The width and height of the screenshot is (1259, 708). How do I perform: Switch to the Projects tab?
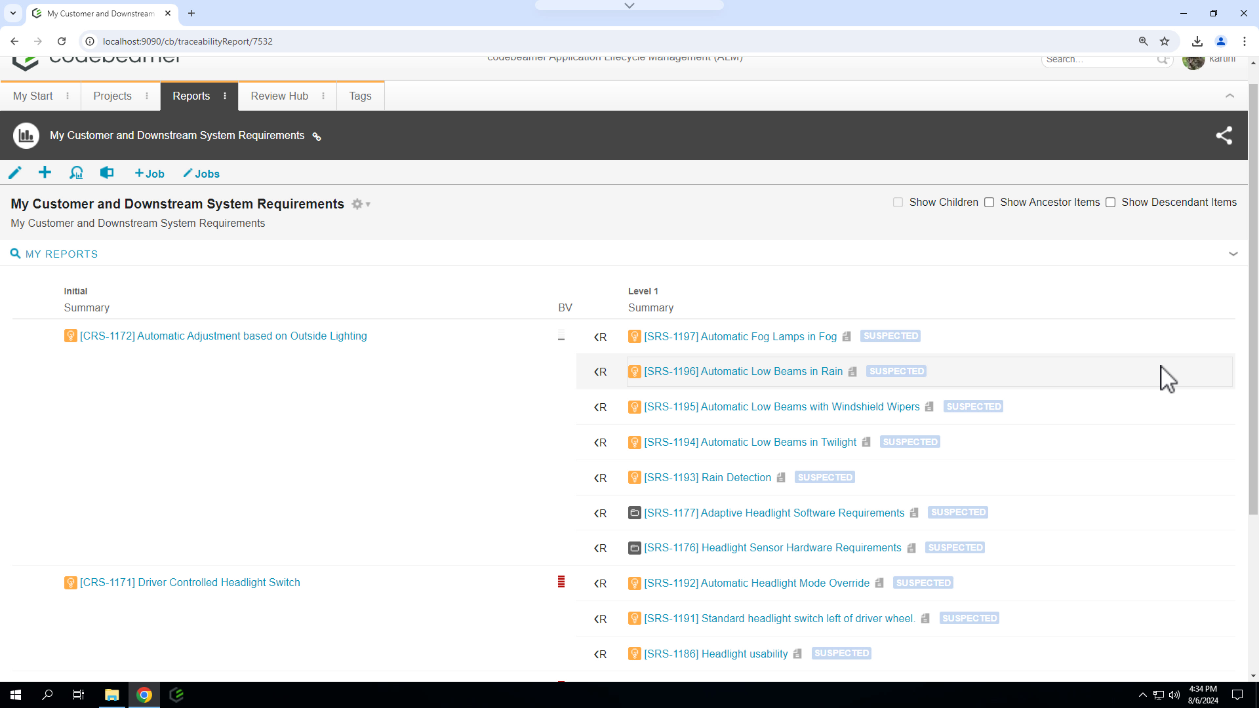pos(112,96)
